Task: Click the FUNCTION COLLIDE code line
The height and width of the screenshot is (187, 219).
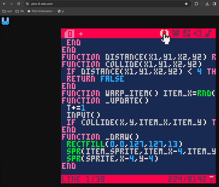Action: 132,64
